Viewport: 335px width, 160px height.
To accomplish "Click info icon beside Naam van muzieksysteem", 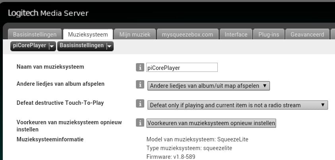I will tap(139, 67).
